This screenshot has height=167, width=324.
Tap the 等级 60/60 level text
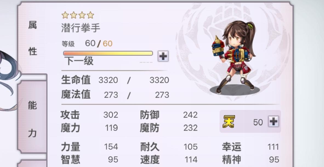coord(87,43)
